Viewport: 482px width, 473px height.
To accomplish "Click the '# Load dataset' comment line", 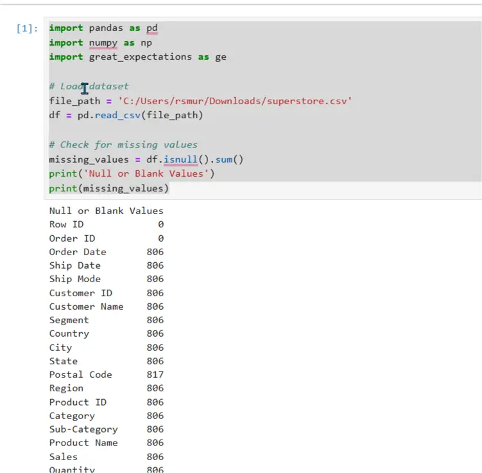I will click(x=89, y=87).
